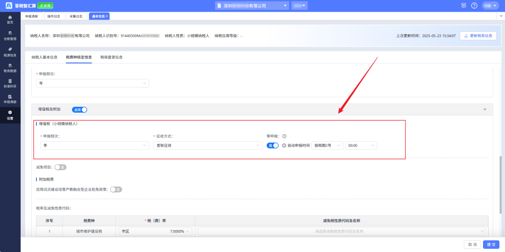
Task: Click the 税源信息 tag icon
Action: coord(10,51)
